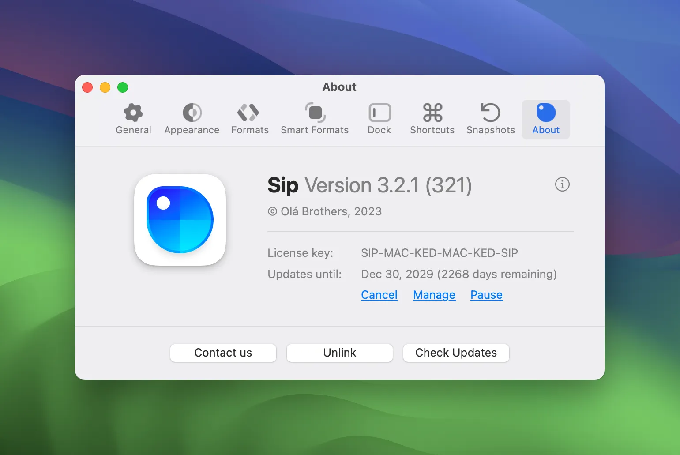Open the Dock settings icon
The image size is (680, 455).
[x=379, y=113]
